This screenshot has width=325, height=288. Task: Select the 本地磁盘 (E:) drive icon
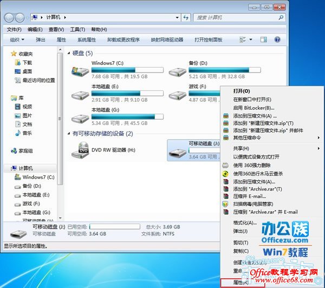tap(80, 94)
